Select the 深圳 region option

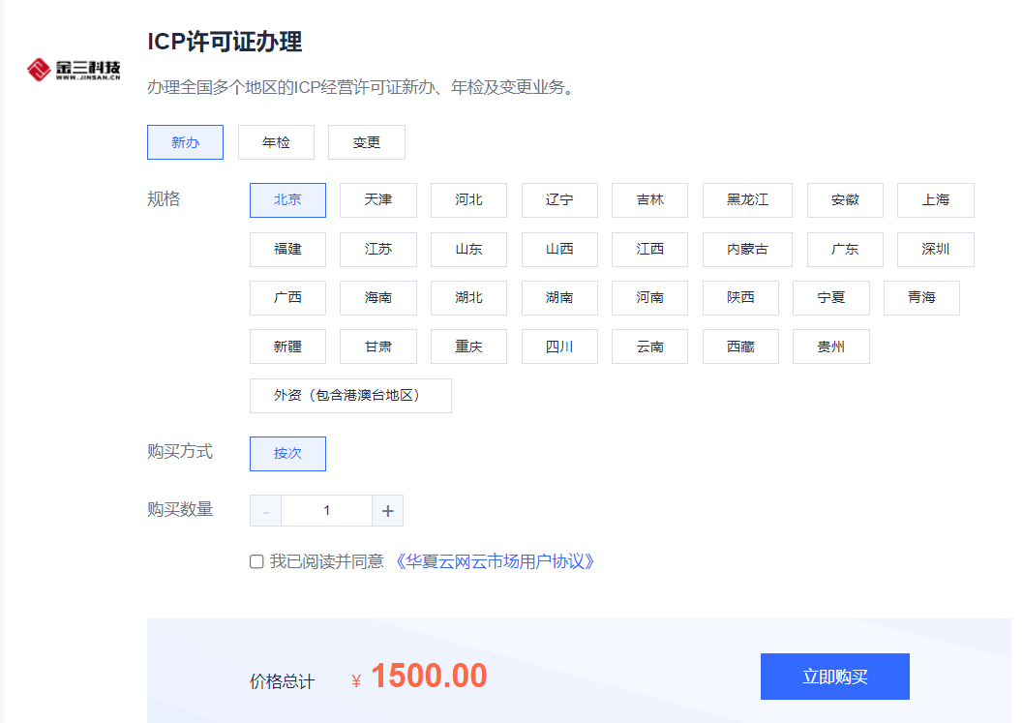coord(935,250)
